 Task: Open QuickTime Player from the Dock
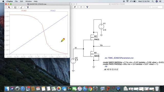[118, 89]
